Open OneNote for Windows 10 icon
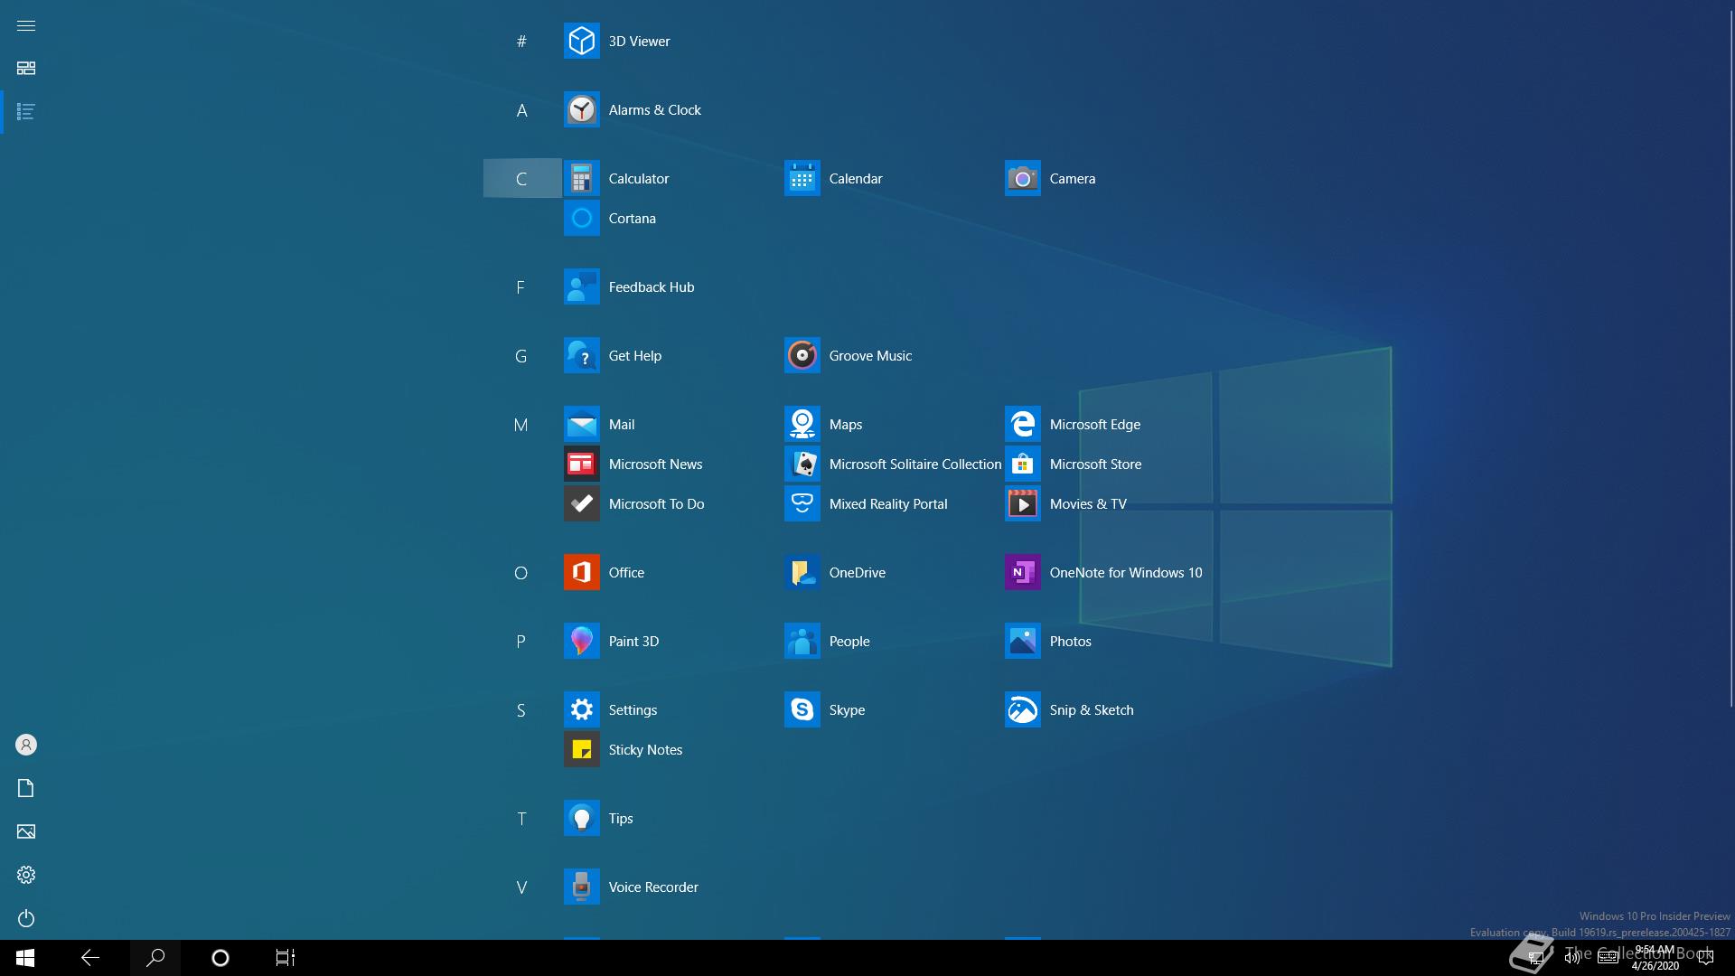1735x976 pixels. tap(1022, 572)
